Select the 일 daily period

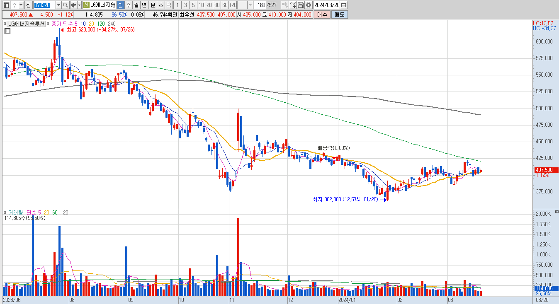click(120, 5)
